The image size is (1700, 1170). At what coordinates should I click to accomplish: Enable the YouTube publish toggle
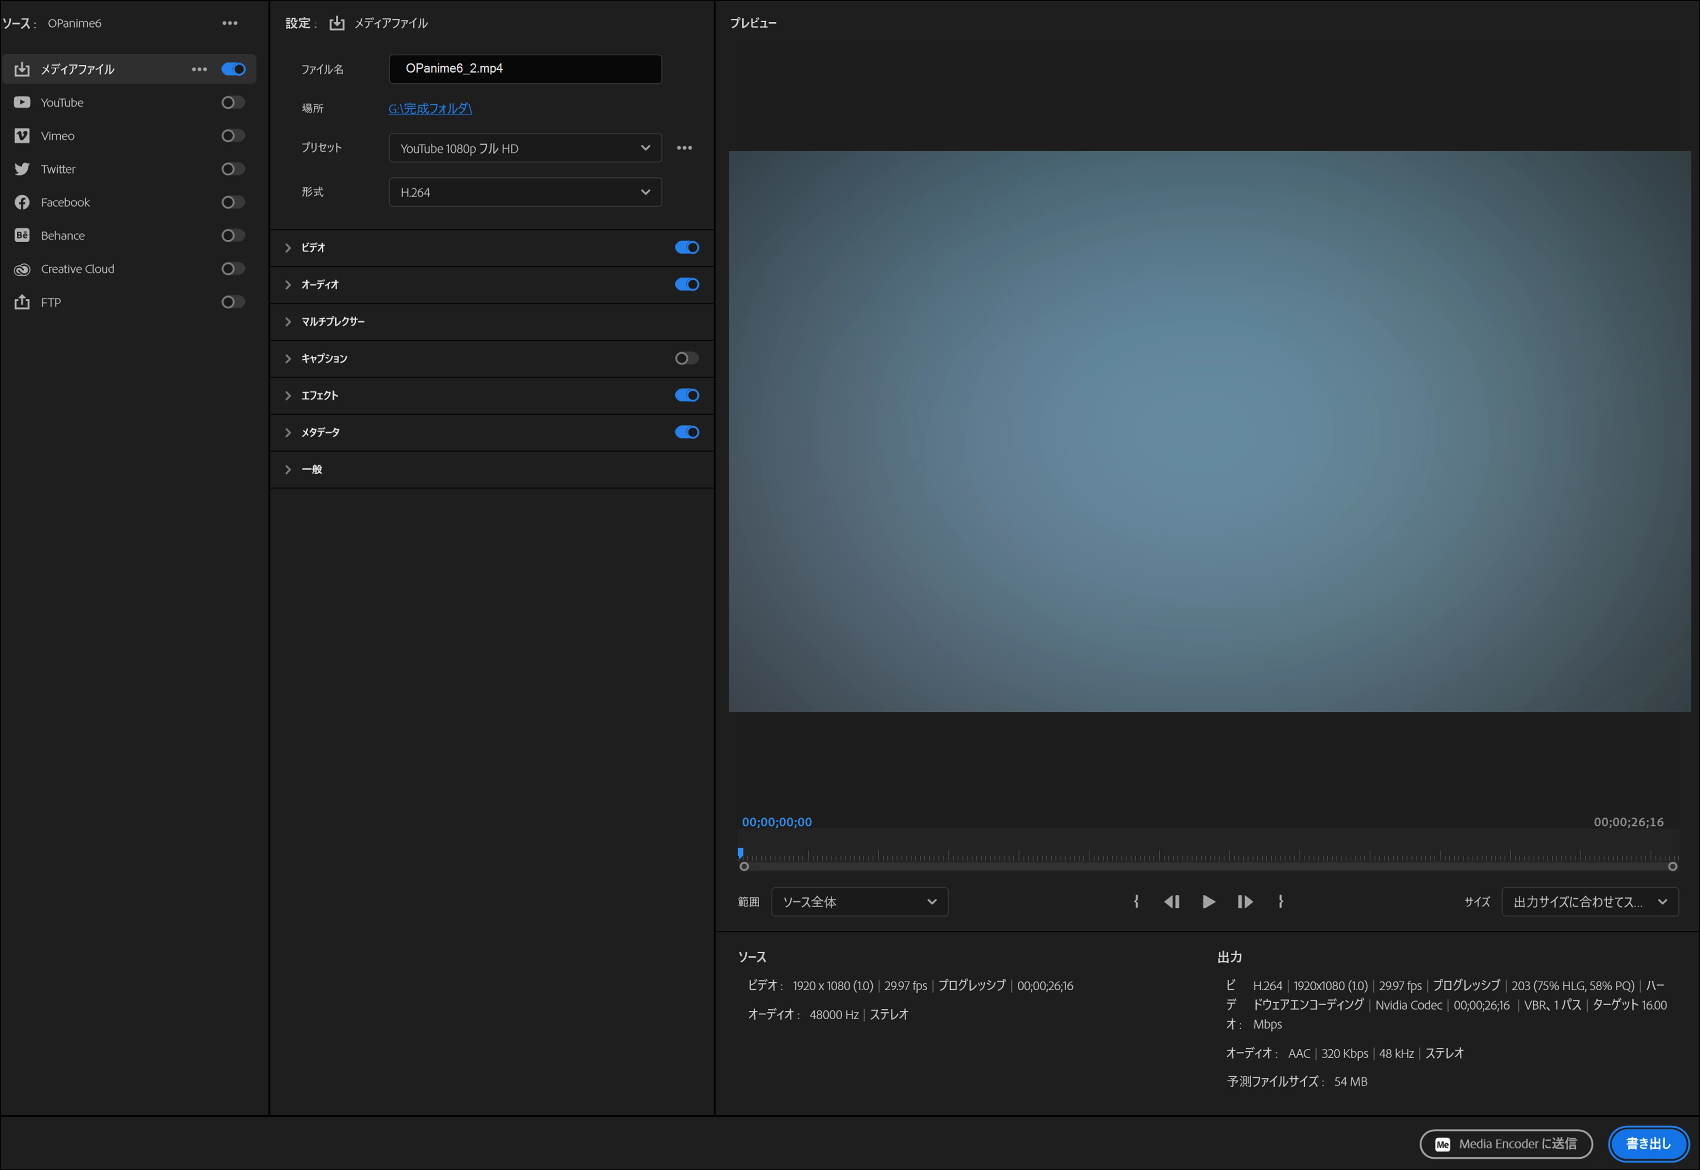(232, 103)
